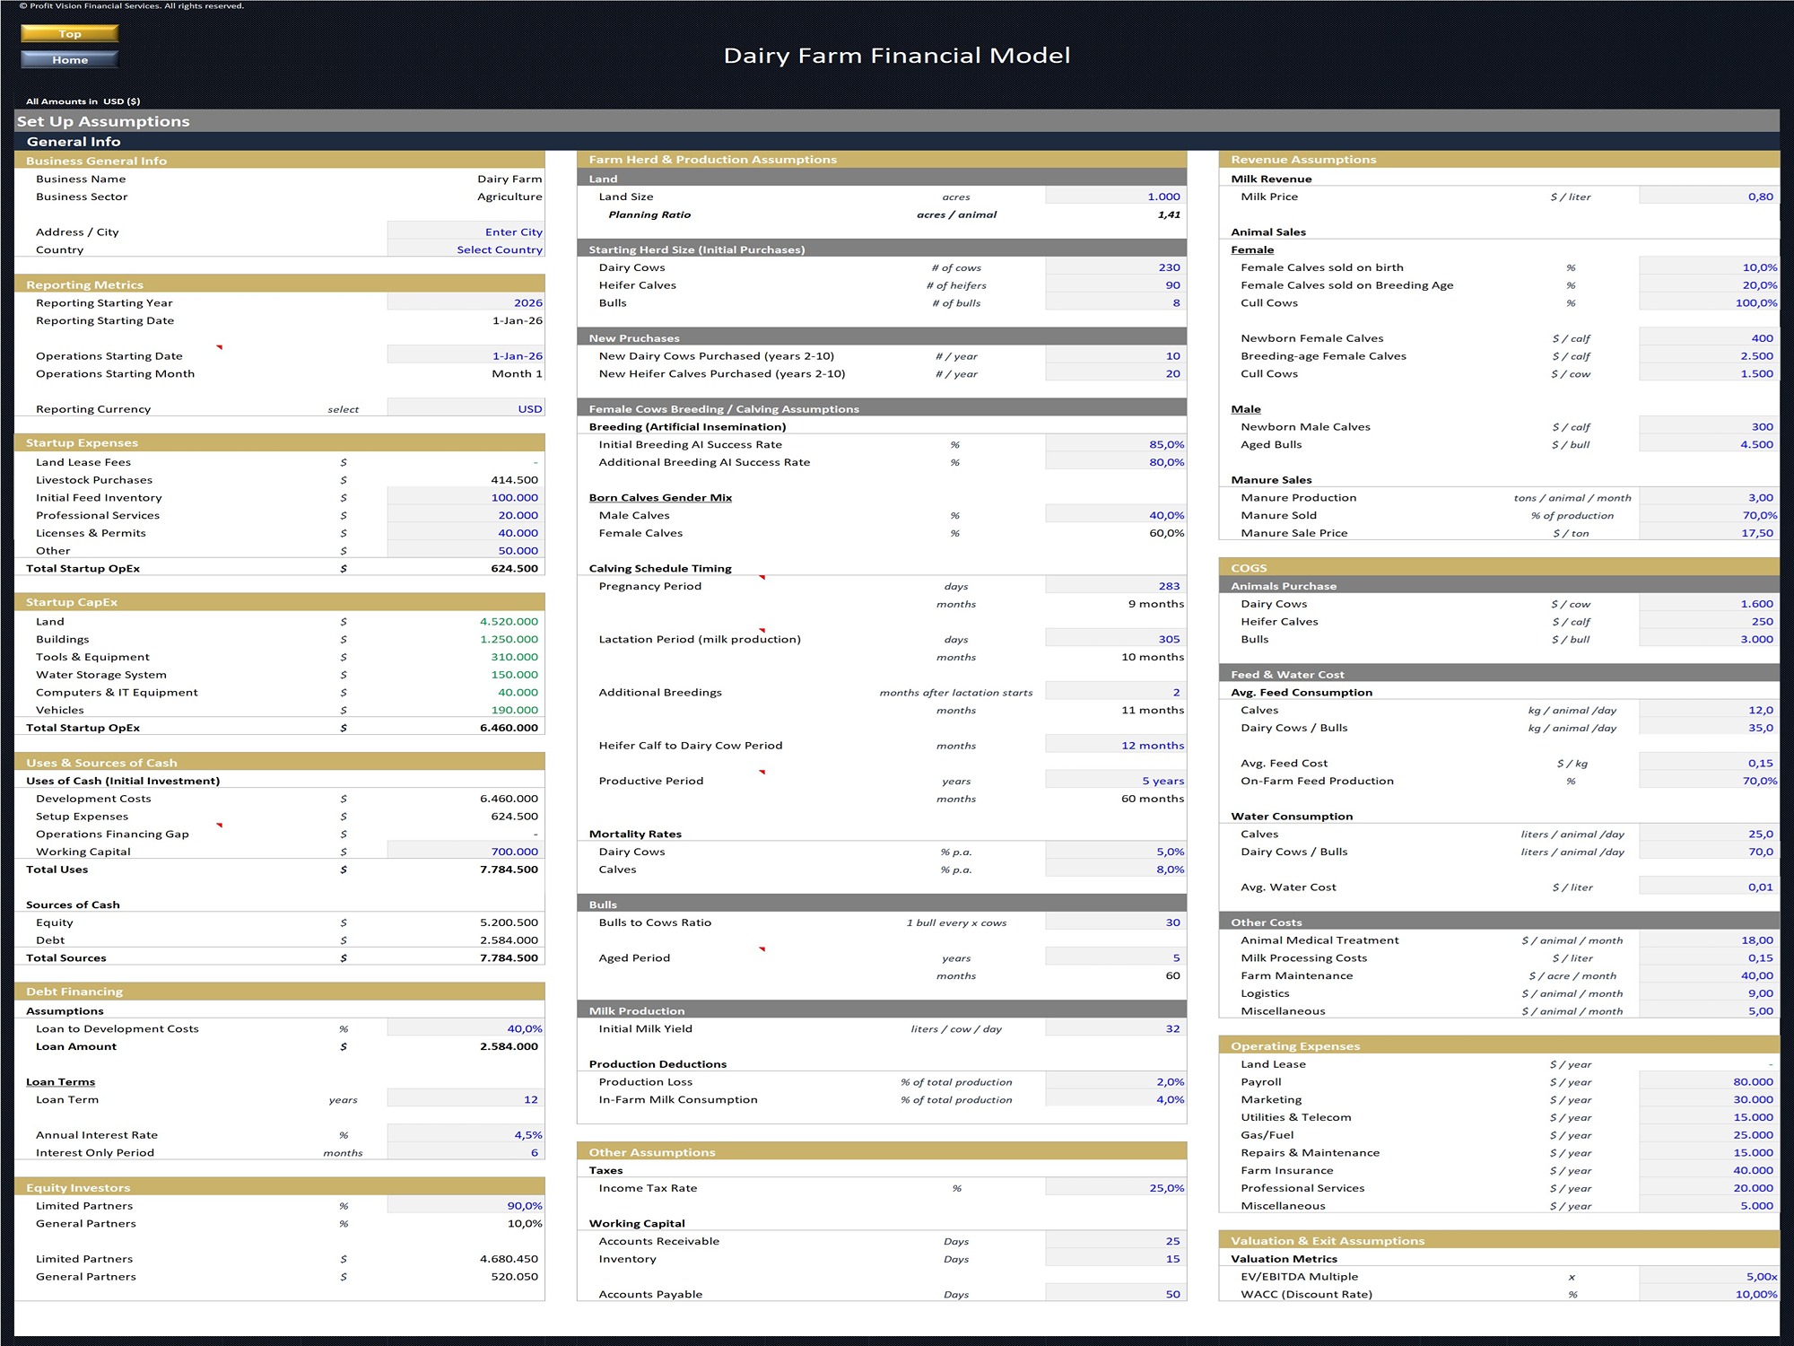Click the Working Capital 700.000 cell
The width and height of the screenshot is (1794, 1346).
point(466,852)
